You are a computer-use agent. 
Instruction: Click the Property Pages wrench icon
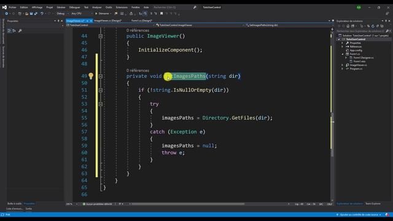tap(20, 31)
